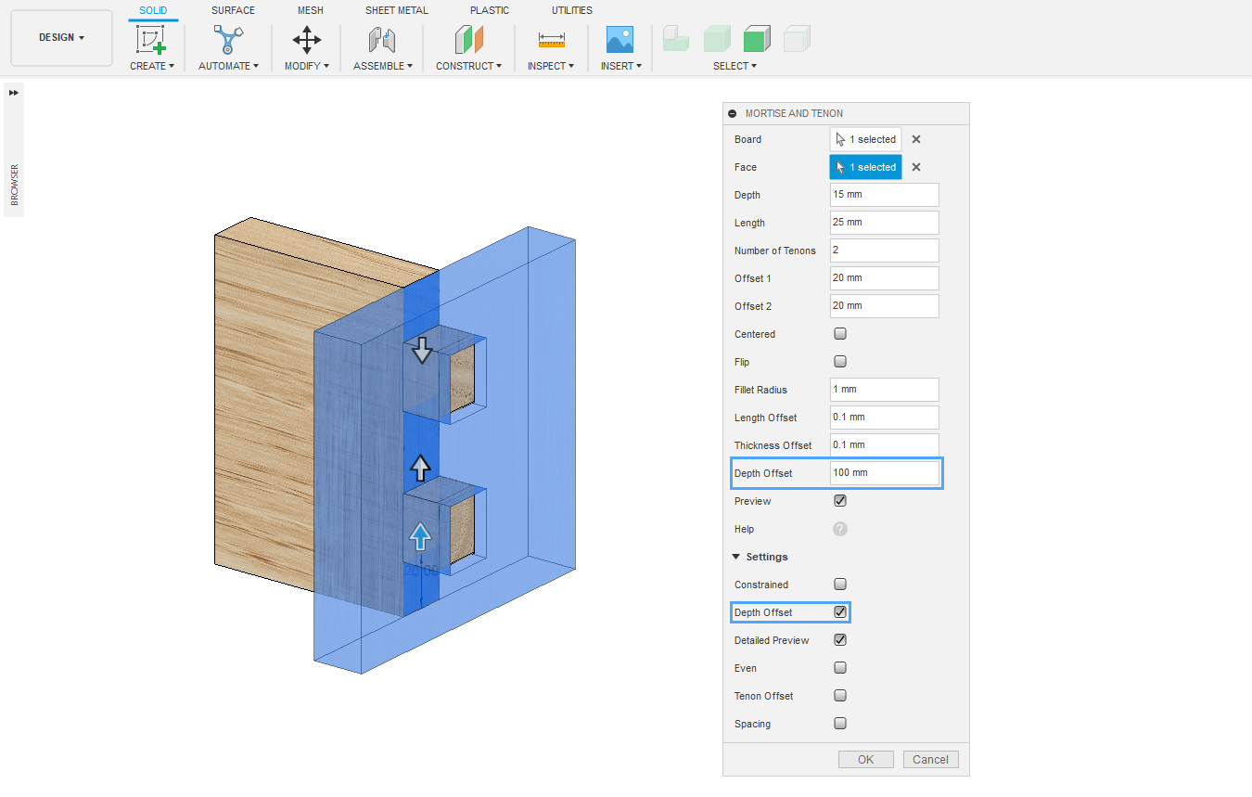Select the Move tool icon in Modify
The image size is (1252, 797).
click(x=306, y=40)
